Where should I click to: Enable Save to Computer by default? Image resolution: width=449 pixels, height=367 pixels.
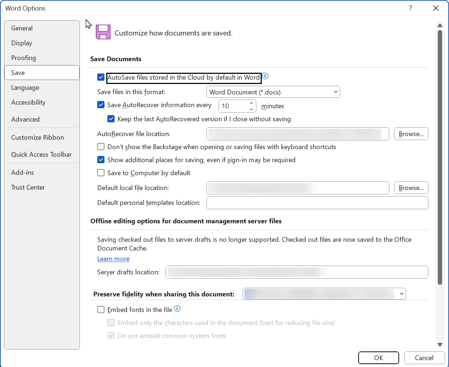click(x=101, y=173)
